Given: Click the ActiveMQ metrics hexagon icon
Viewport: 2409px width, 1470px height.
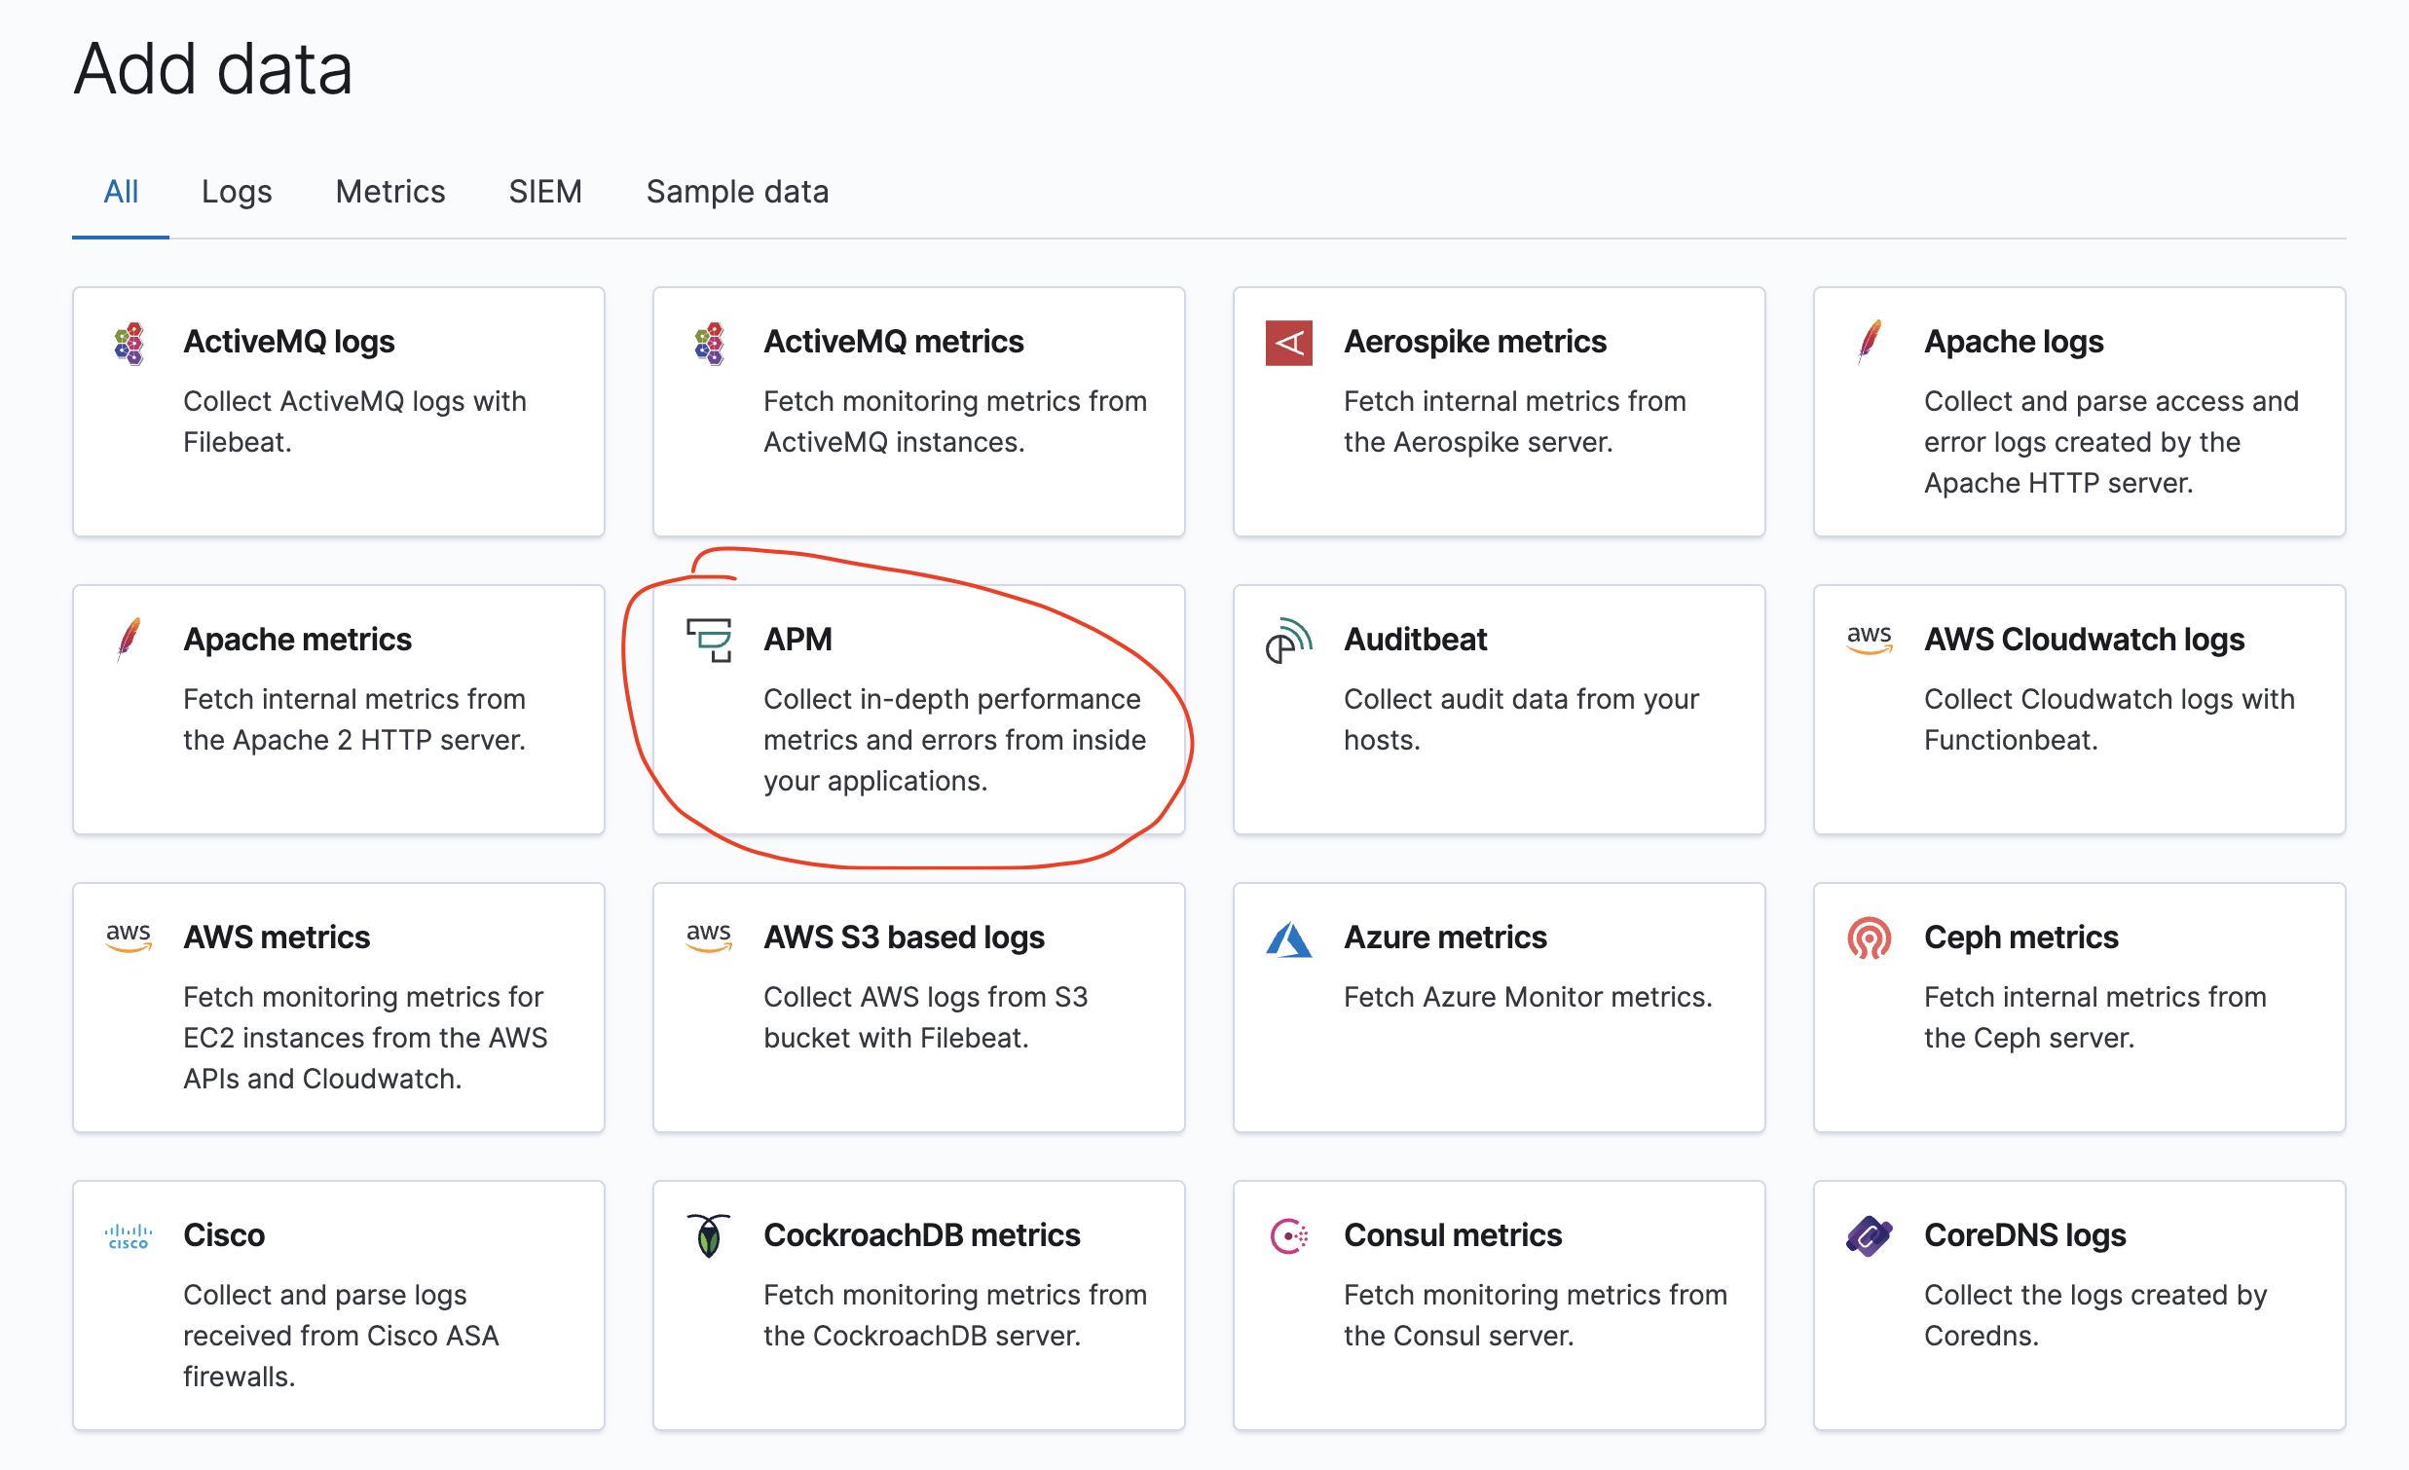Looking at the screenshot, I should pos(709,343).
